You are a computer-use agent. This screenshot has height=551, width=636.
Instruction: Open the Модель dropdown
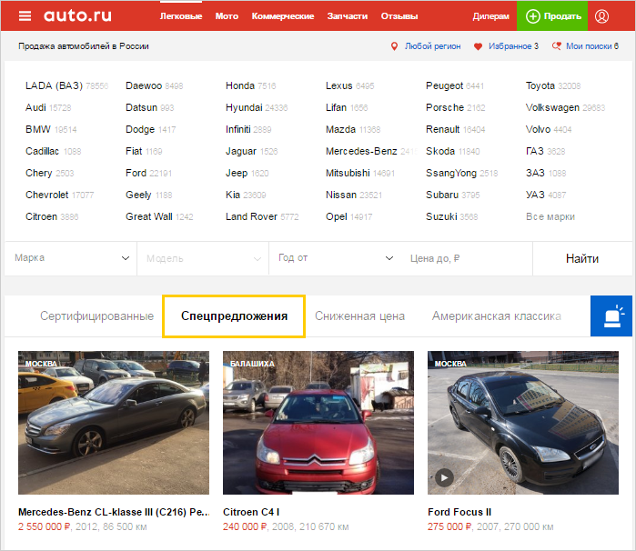(202, 258)
